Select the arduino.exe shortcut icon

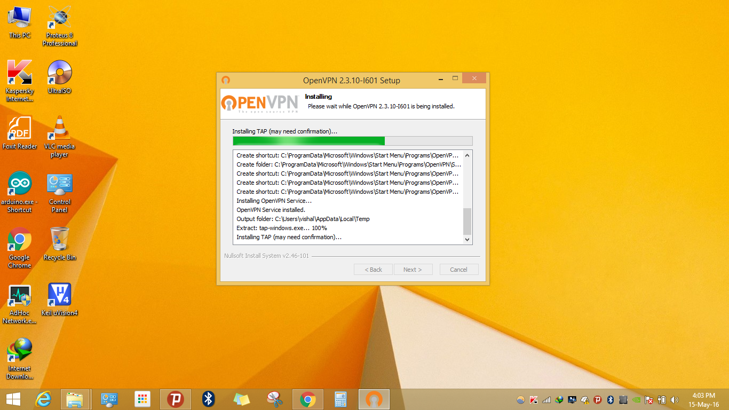click(x=20, y=192)
